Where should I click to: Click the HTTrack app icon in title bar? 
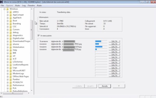tap(1, 2)
